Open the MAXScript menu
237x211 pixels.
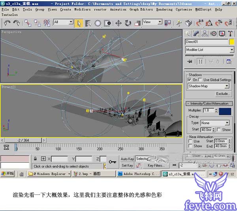203,9
